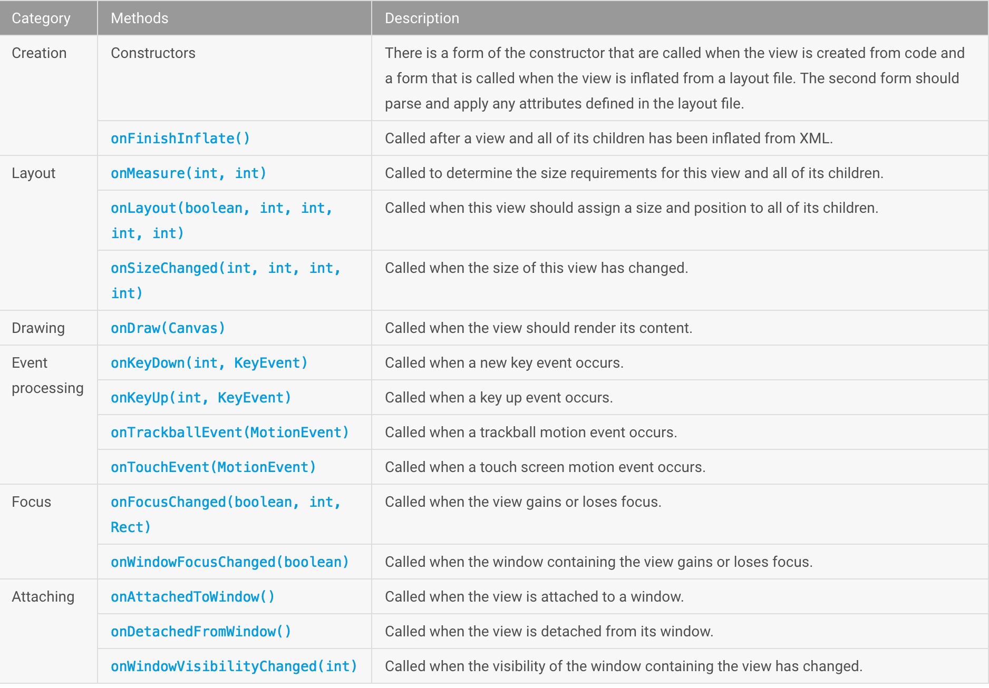Select the Constructors cell text
This screenshot has width=989, height=688.
point(153,53)
